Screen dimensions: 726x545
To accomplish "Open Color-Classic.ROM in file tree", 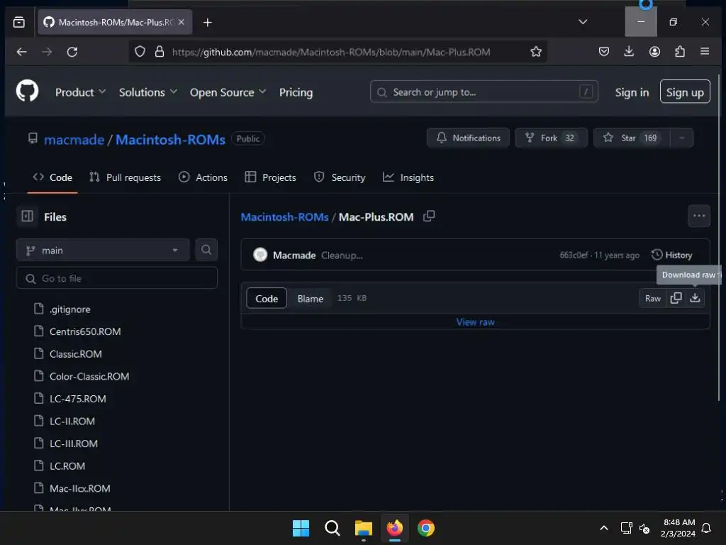I will tap(89, 376).
